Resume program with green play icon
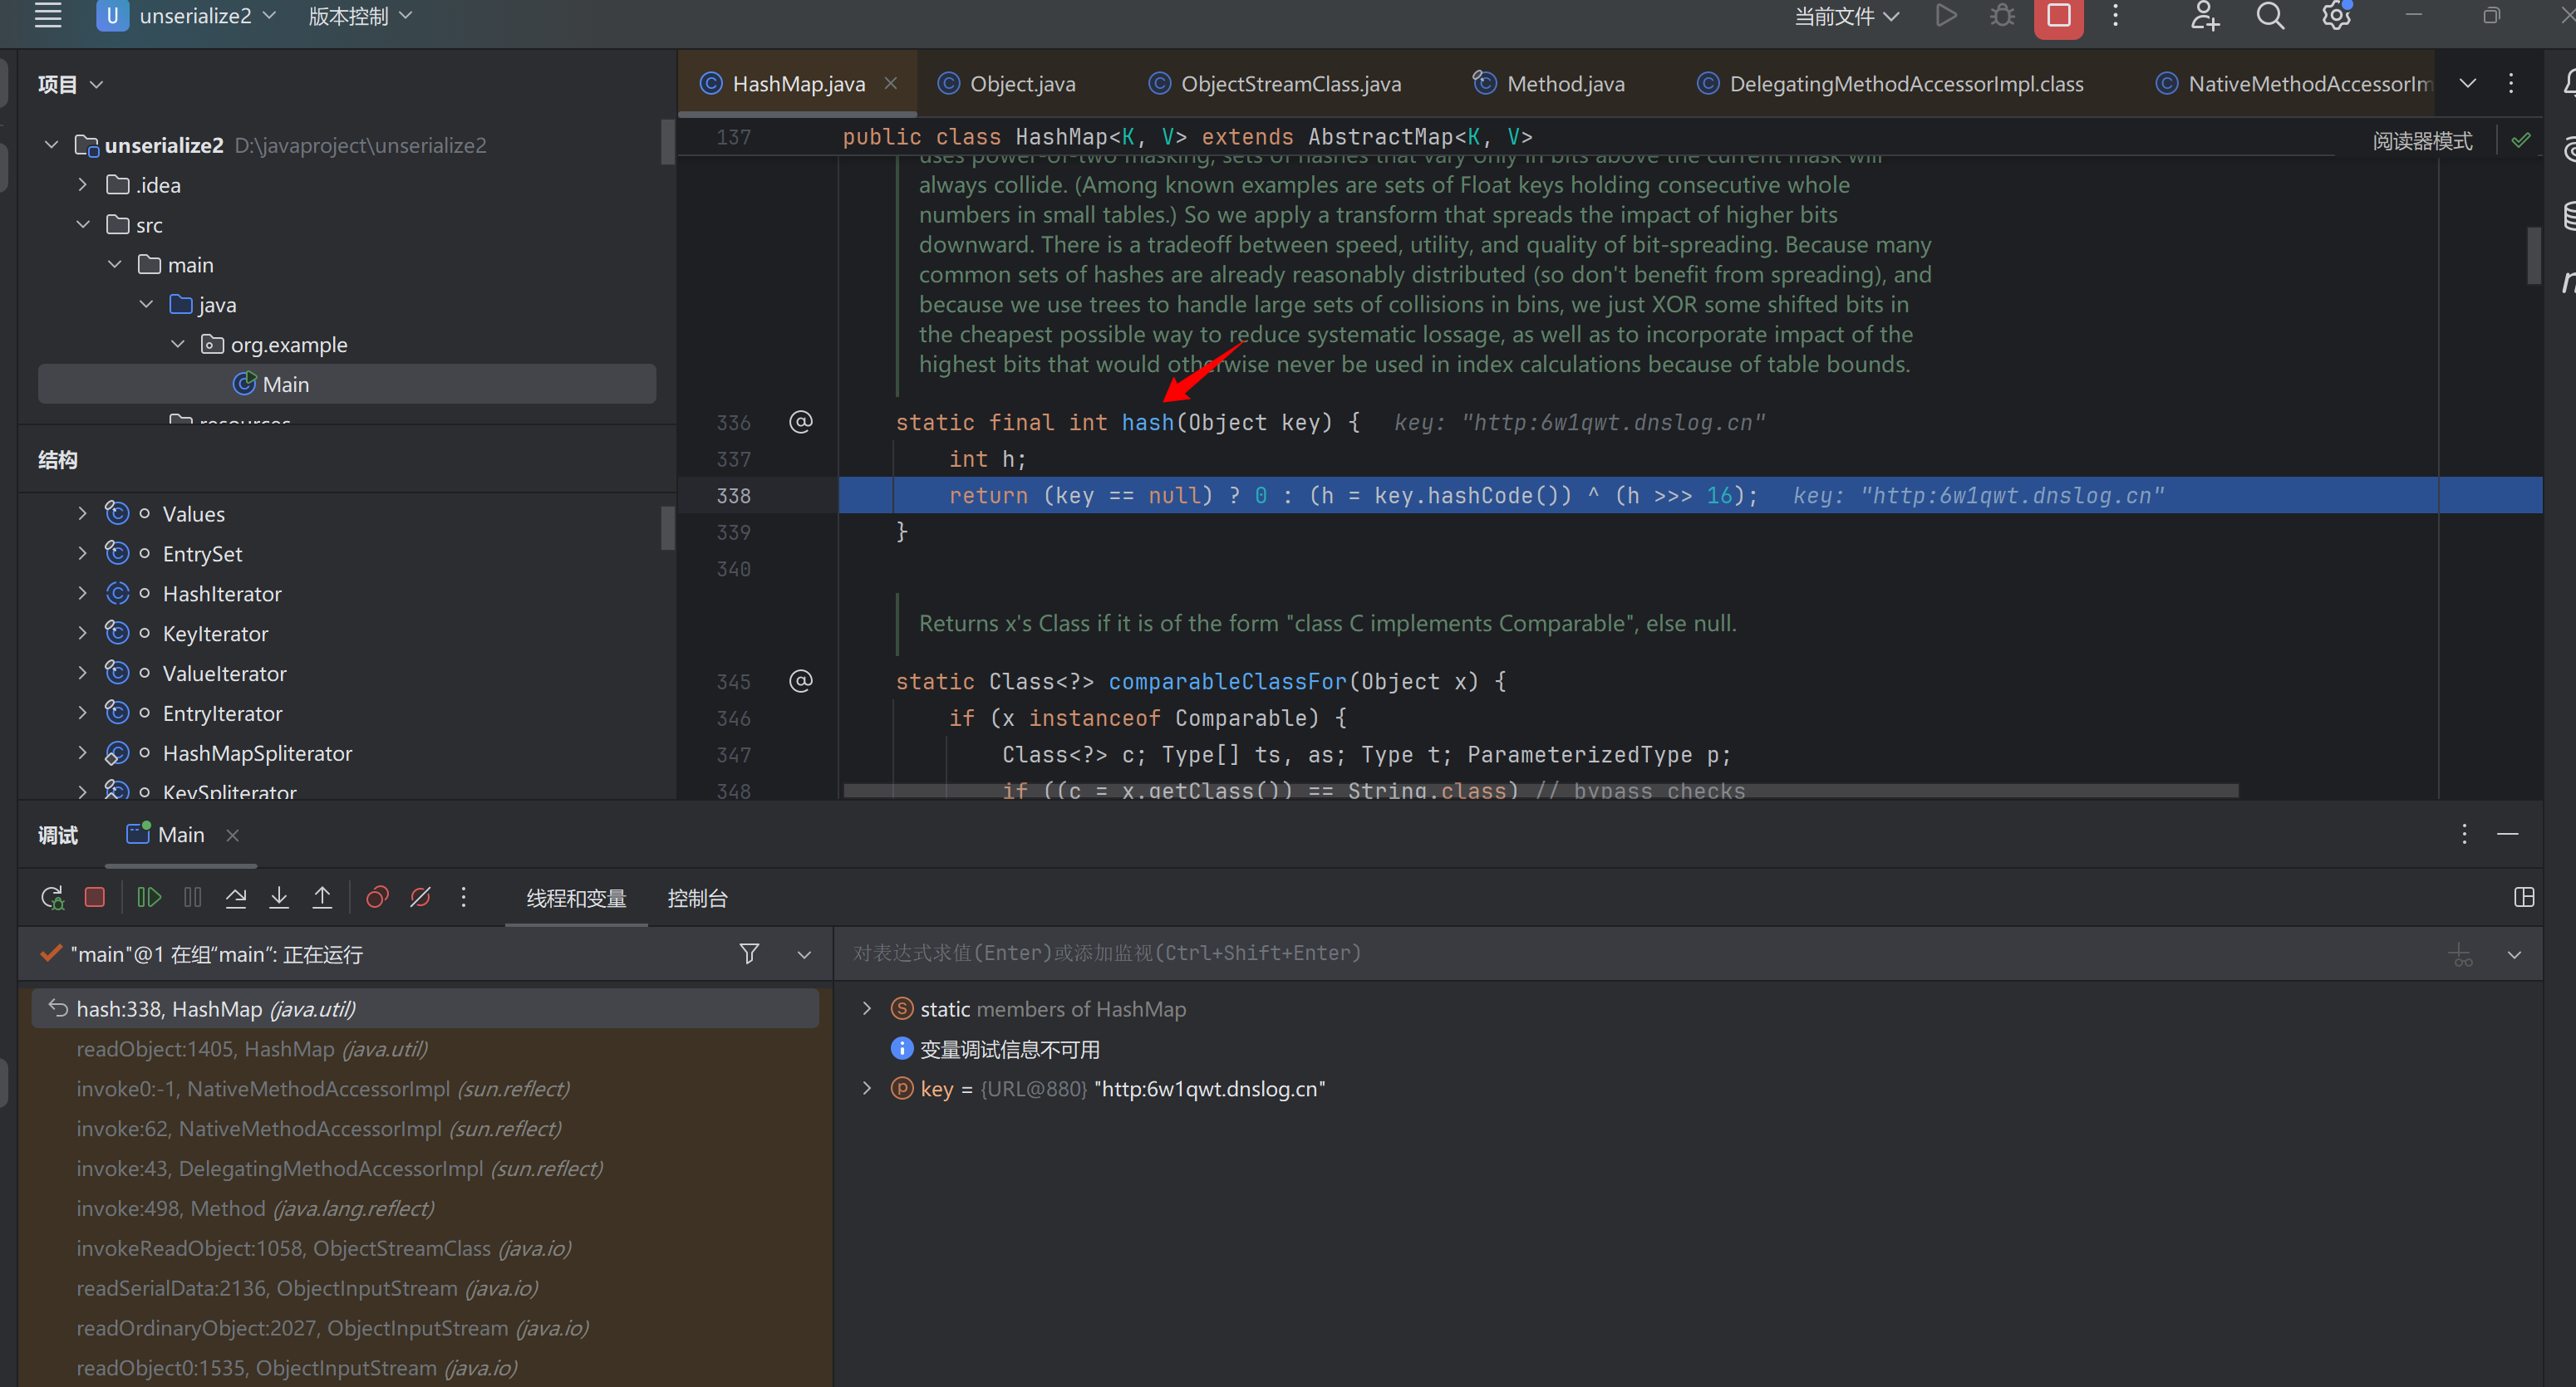The height and width of the screenshot is (1387, 2576). [148, 897]
